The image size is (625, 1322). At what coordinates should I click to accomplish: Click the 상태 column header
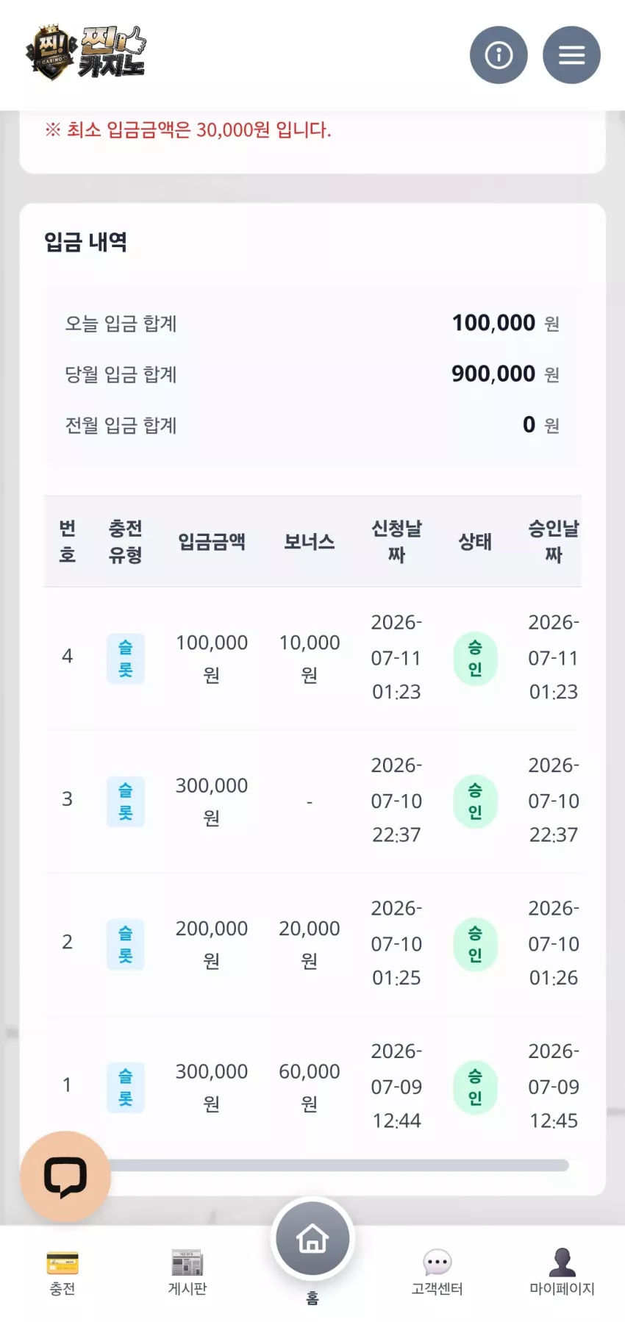[x=475, y=542]
